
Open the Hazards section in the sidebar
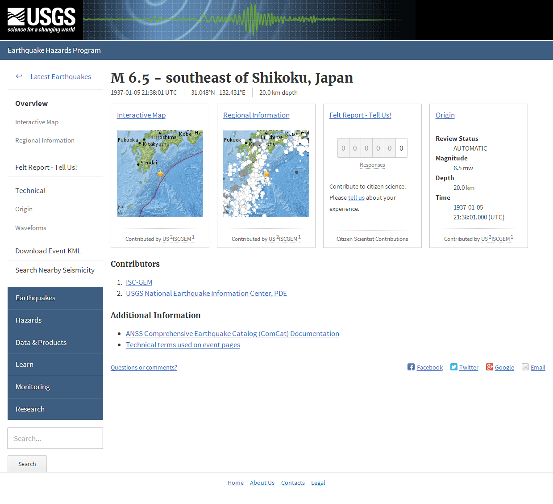pyautogui.click(x=29, y=320)
